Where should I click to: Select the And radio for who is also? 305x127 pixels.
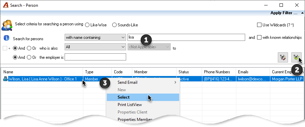click(15, 48)
